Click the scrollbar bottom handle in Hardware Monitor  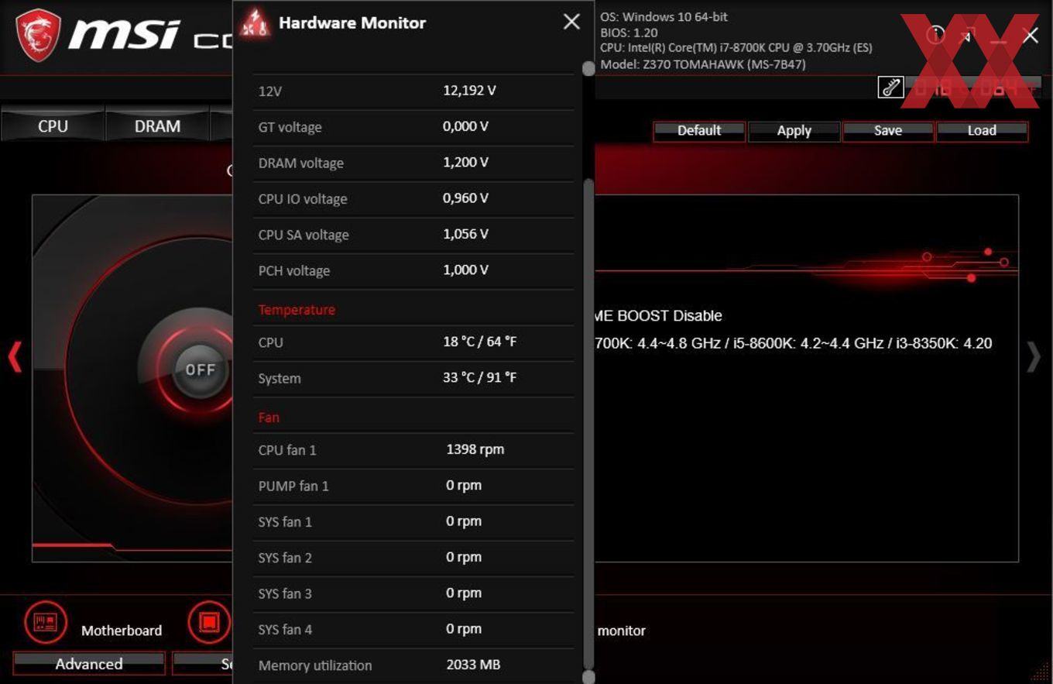[x=588, y=677]
